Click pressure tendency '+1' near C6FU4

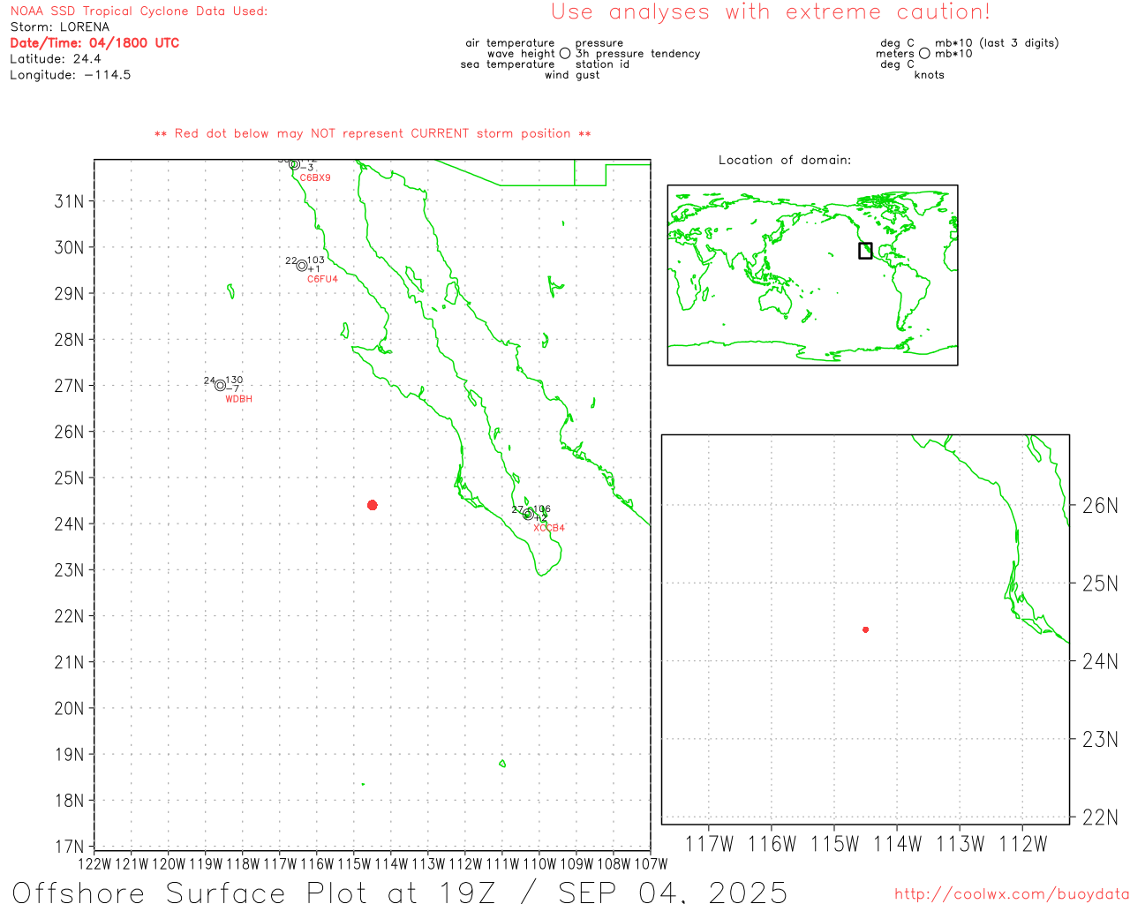[313, 269]
